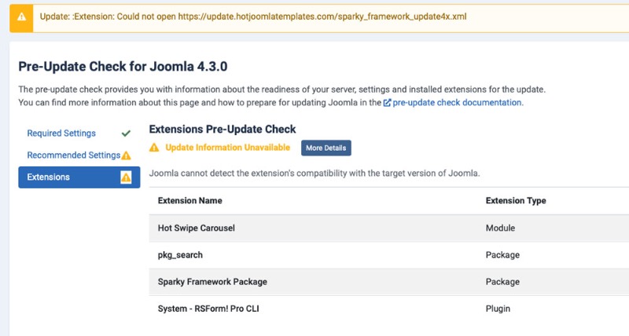Follow the pre-update check documentation link
The height and width of the screenshot is (336, 629).
(x=457, y=103)
